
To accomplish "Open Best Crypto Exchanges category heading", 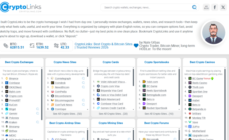I will (19, 62).
